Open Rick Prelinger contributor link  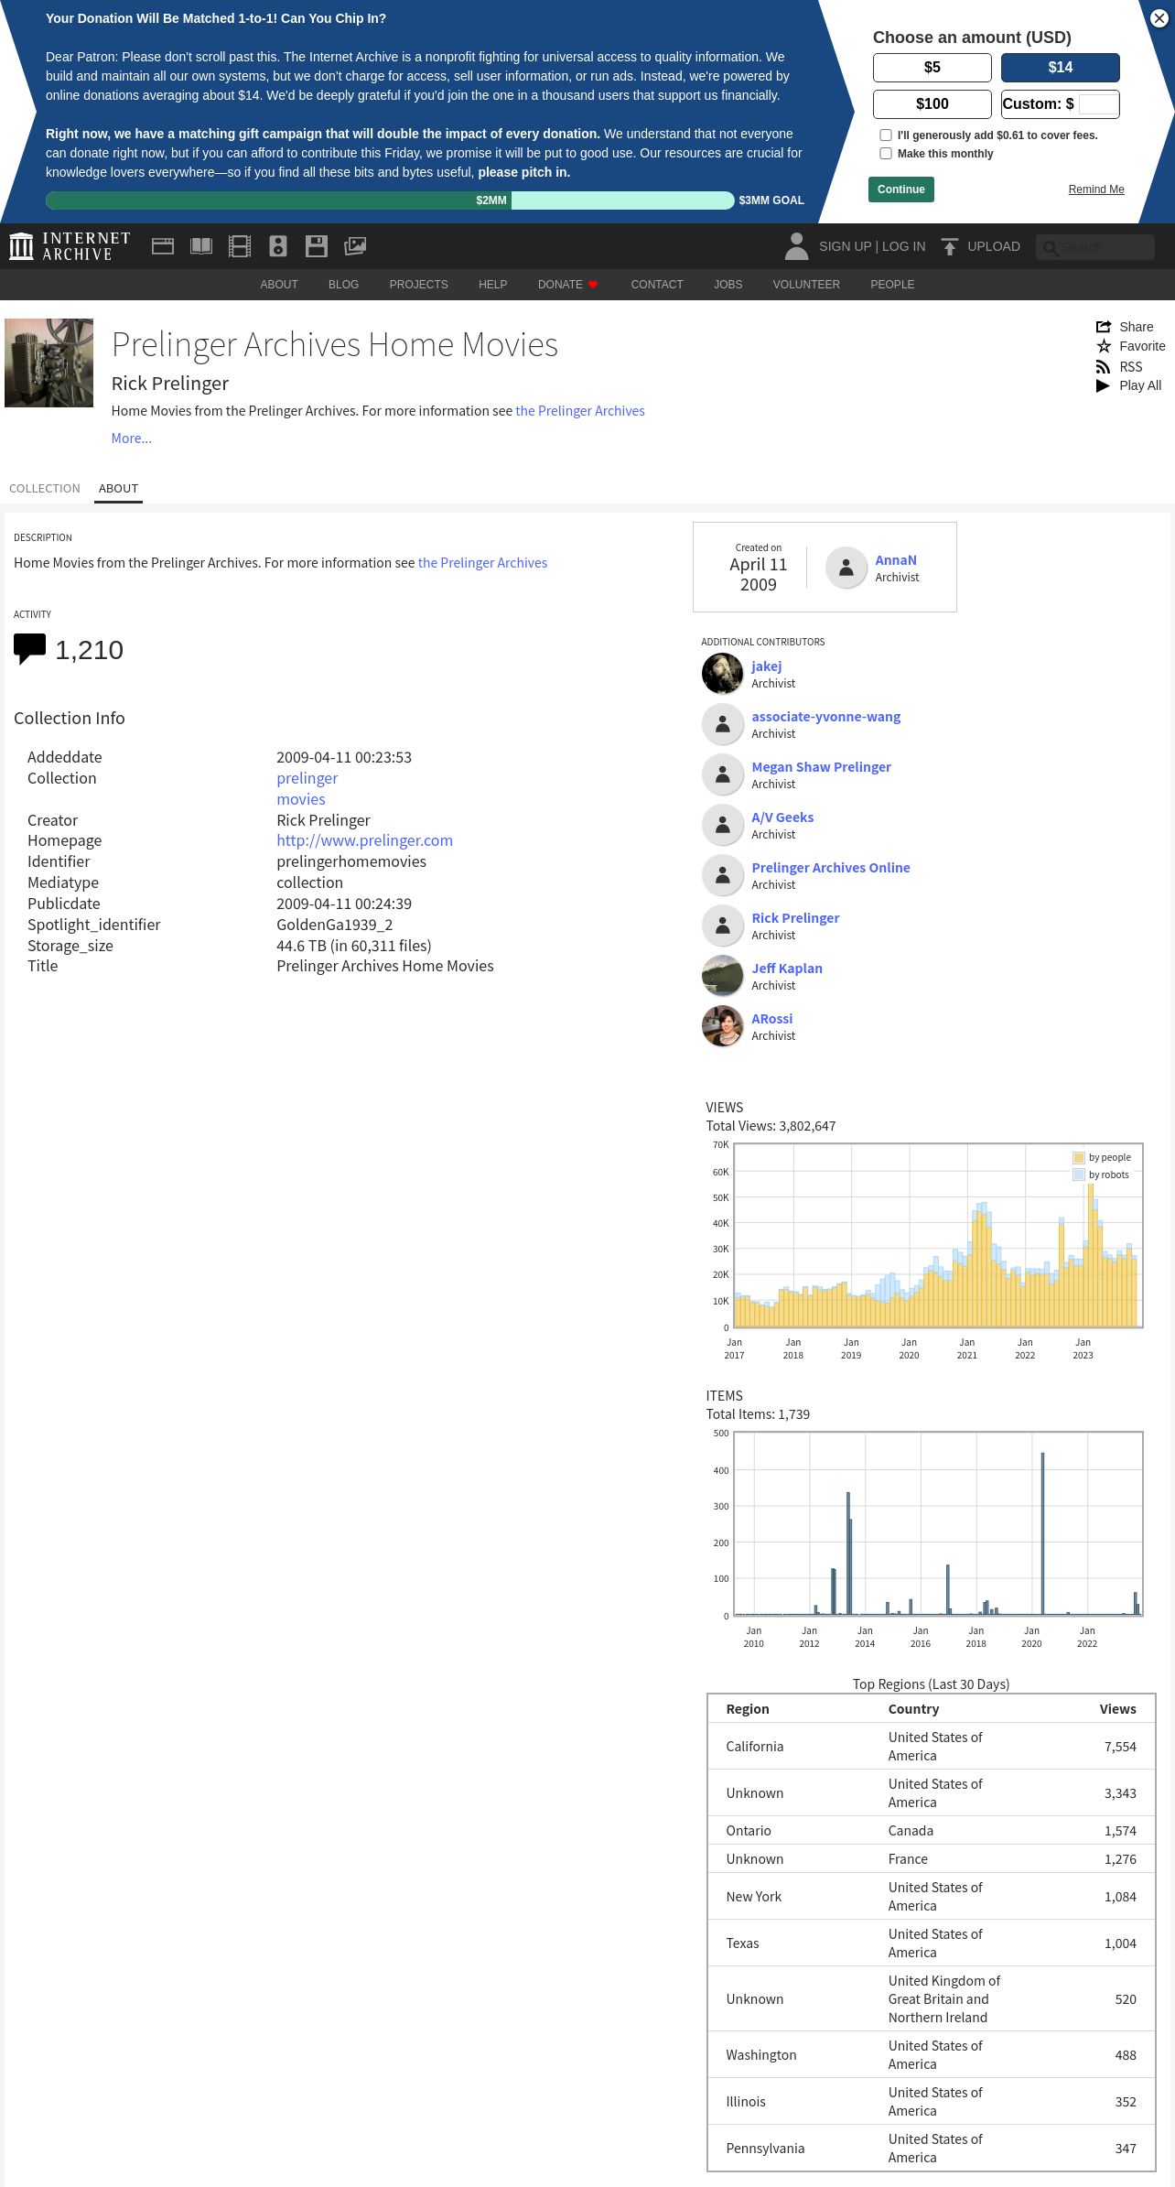(x=795, y=918)
